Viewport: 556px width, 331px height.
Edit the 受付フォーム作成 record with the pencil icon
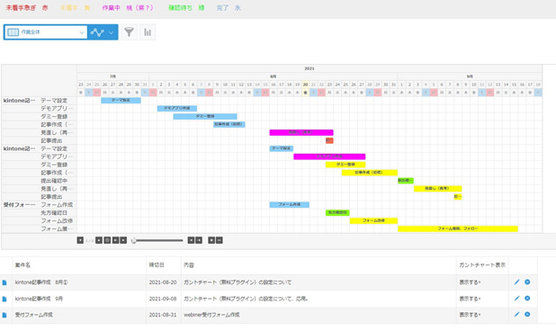pyautogui.click(x=516, y=314)
